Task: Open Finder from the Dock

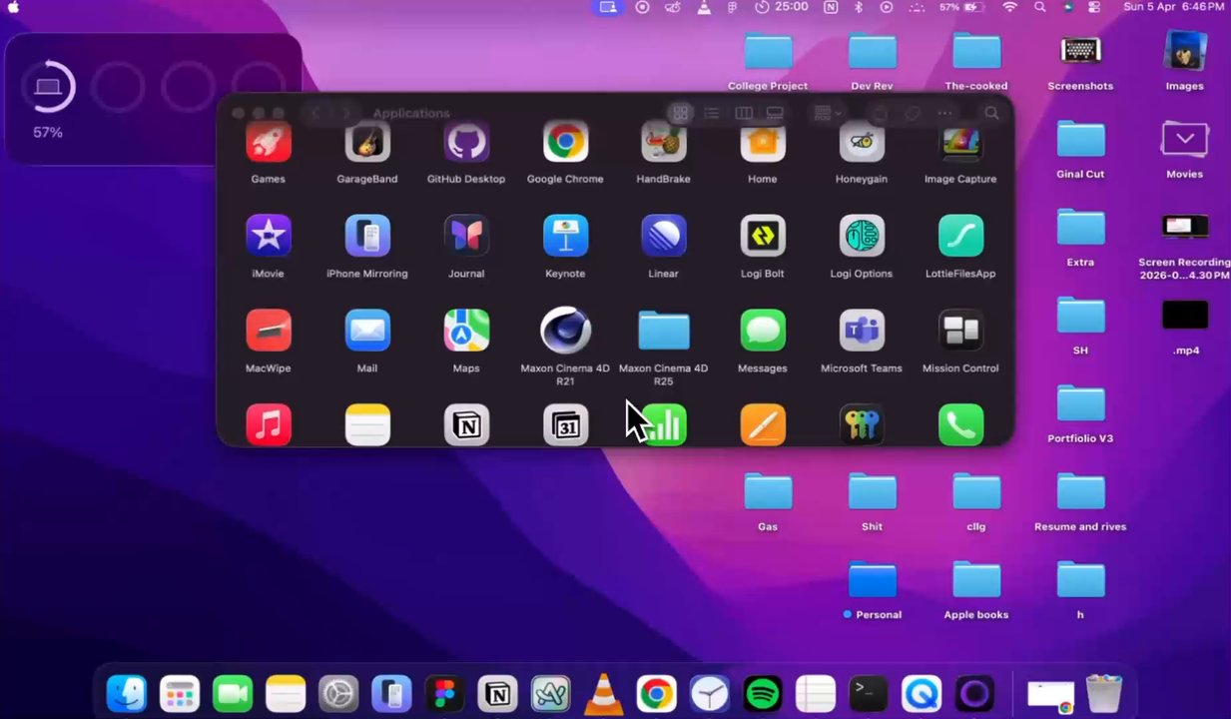Action: 127,694
